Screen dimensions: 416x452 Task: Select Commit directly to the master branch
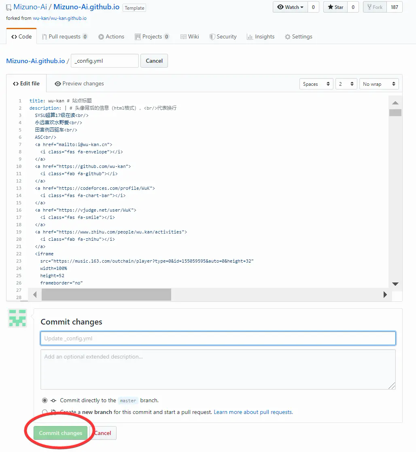45,400
